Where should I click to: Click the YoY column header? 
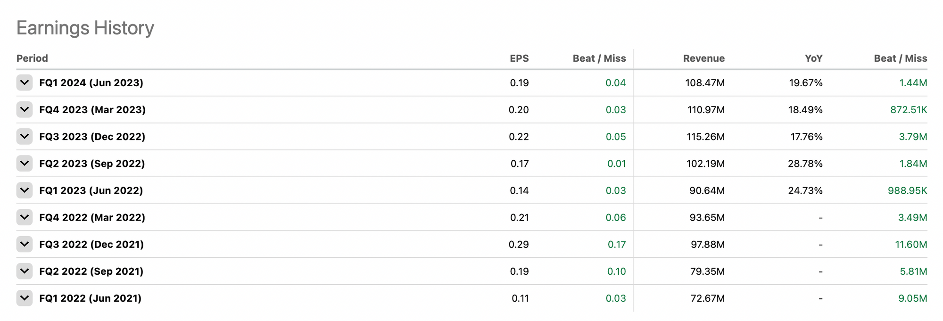[813, 58]
